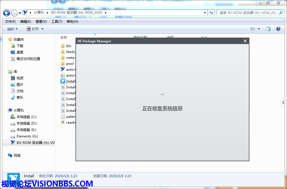287x189 pixels.
Task: Expand the address bar history dropdown
Action: [205, 13]
